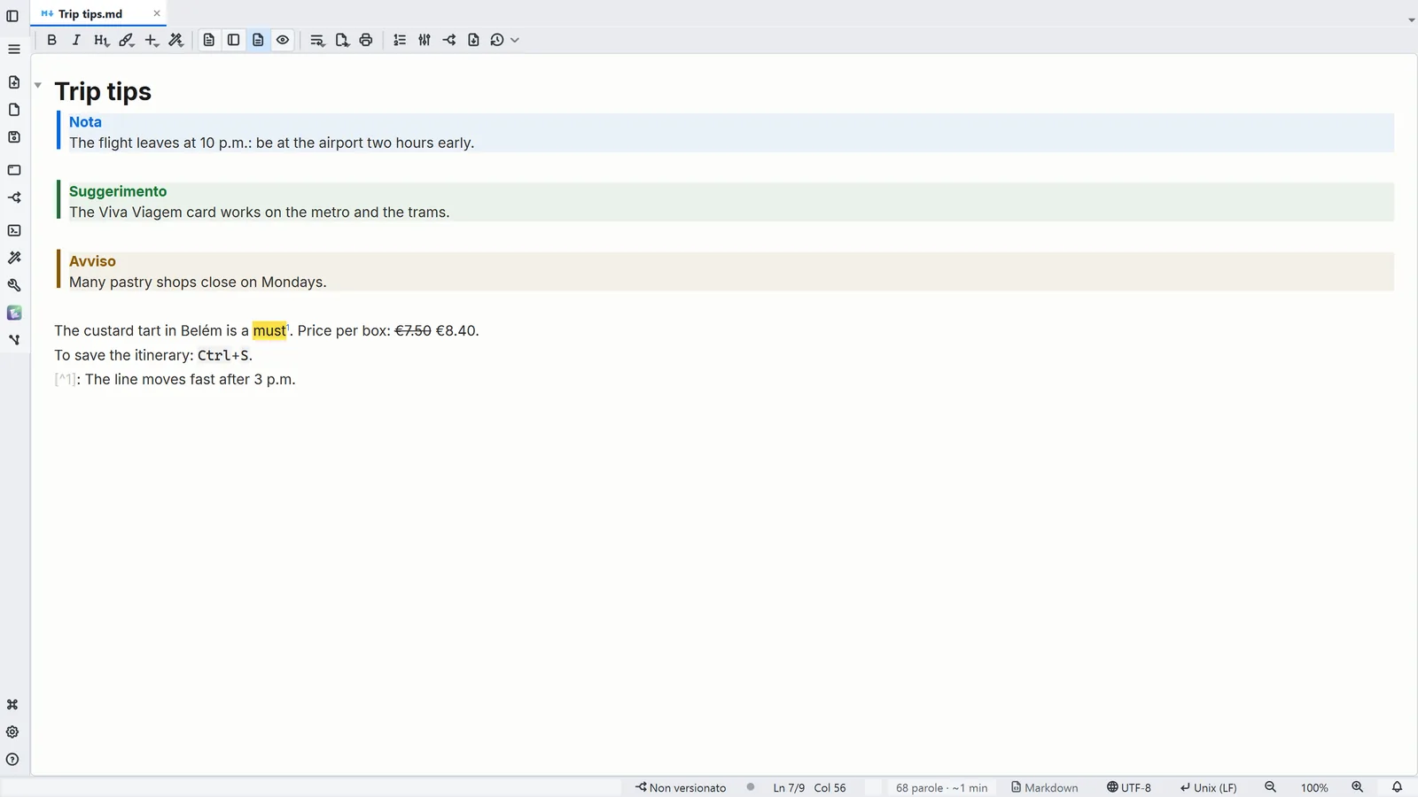Apply bold formatting
The image size is (1418, 797).
[x=51, y=40]
